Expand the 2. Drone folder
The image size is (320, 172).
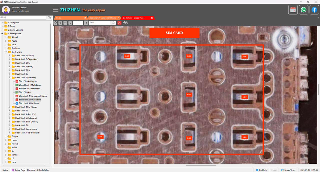2,26
